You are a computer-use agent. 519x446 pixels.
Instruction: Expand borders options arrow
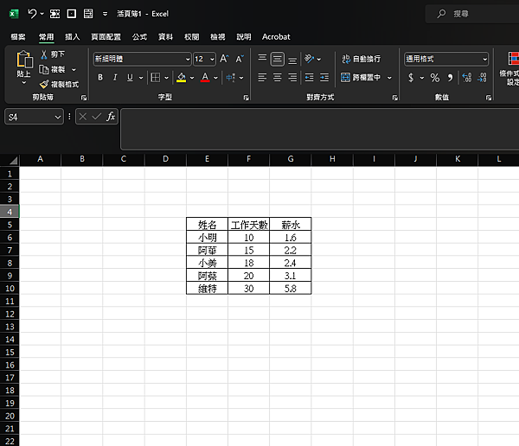point(166,78)
